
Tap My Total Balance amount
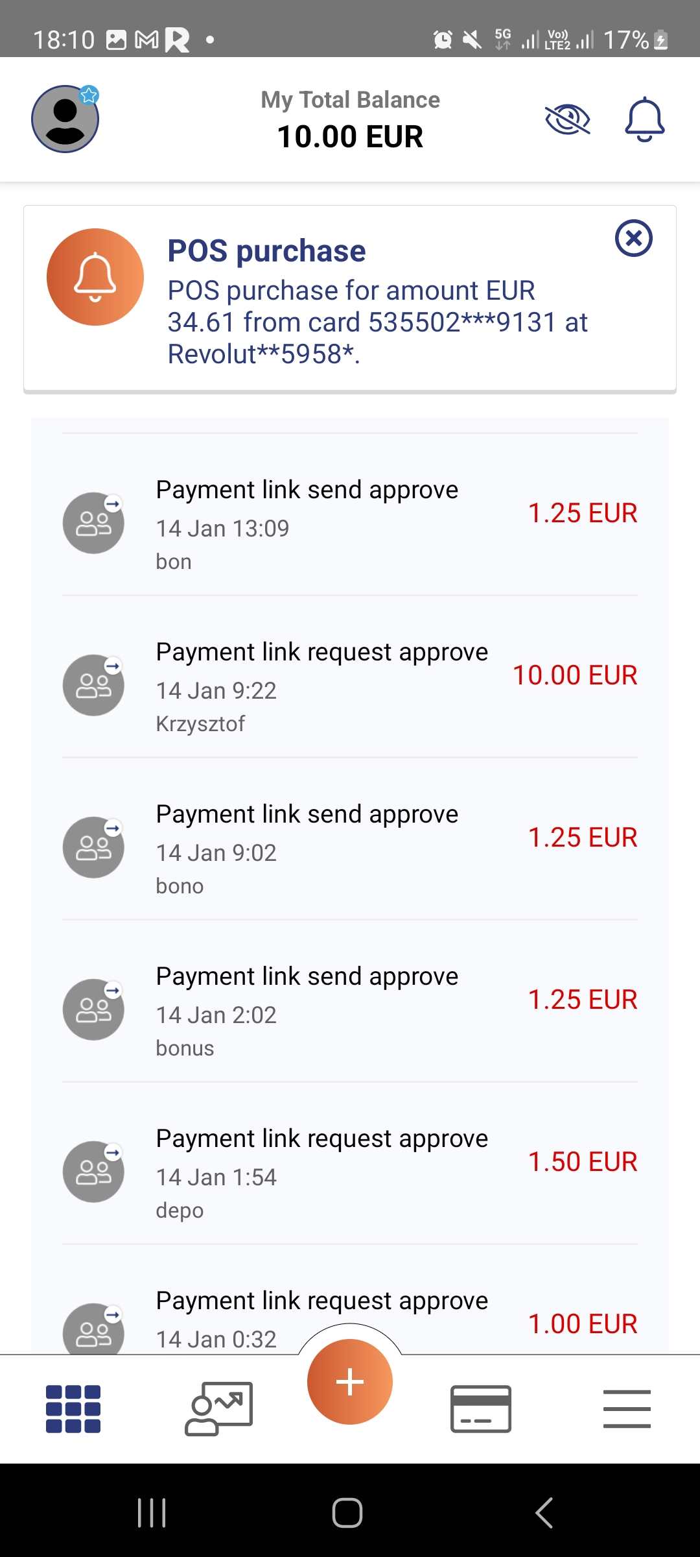(350, 137)
